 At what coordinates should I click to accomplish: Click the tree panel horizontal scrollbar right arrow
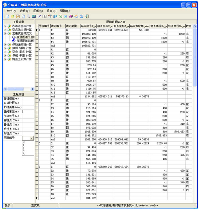click(32, 89)
